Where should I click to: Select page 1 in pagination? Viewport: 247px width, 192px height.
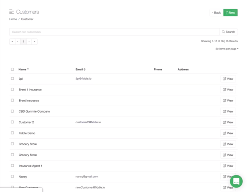23,42
